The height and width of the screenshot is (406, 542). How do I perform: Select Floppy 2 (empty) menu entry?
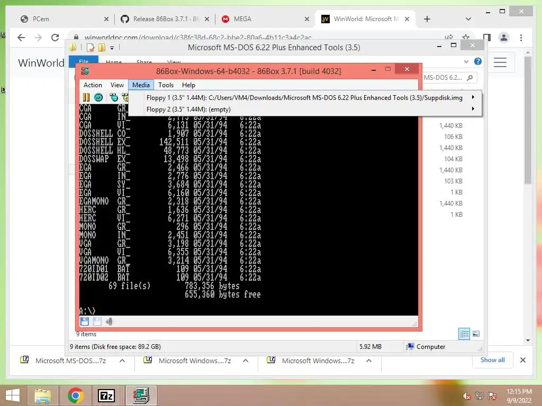[305, 109]
